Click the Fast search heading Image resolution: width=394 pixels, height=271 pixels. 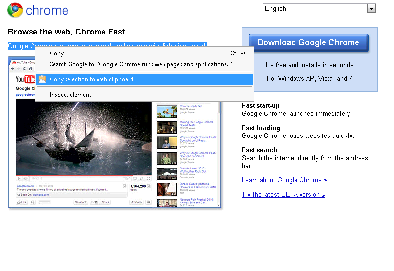tap(260, 150)
